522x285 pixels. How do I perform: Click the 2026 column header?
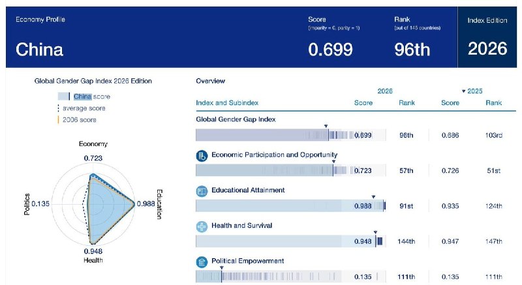tap(385, 91)
